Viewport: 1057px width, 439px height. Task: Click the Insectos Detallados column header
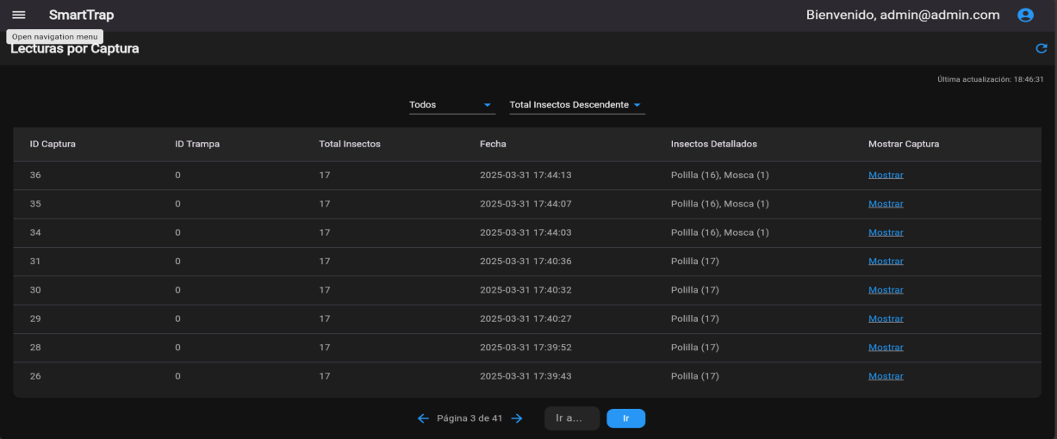coord(714,144)
